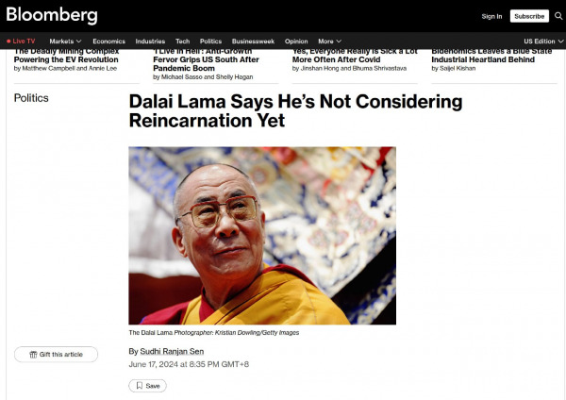Open the Opinion section
The height and width of the screenshot is (400, 566).
coord(296,42)
